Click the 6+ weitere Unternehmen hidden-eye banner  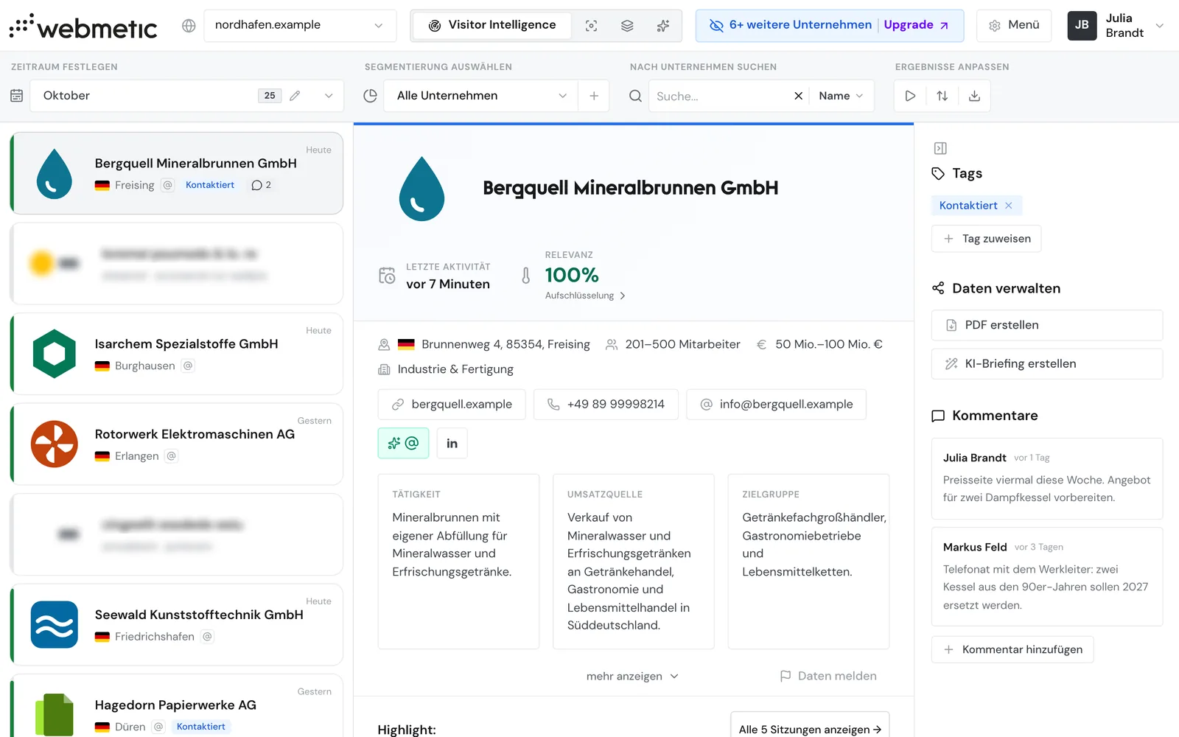(x=789, y=25)
